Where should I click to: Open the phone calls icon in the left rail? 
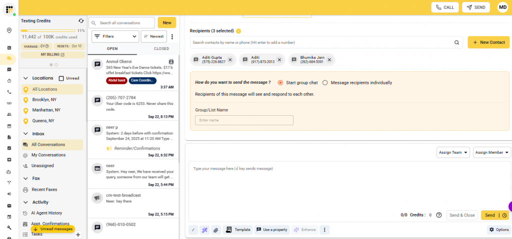click(9, 92)
